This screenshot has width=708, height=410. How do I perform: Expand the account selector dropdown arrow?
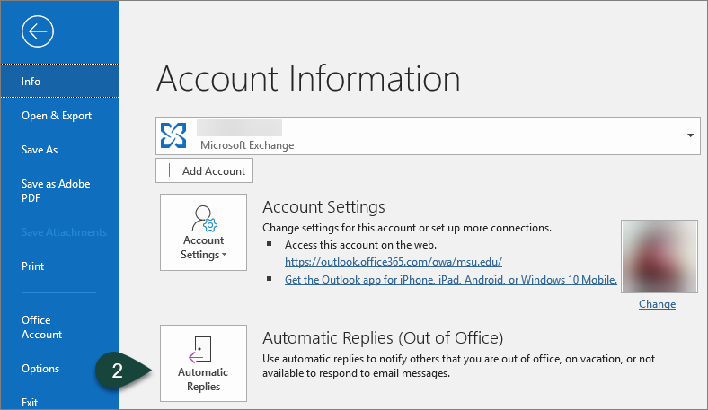click(x=690, y=135)
